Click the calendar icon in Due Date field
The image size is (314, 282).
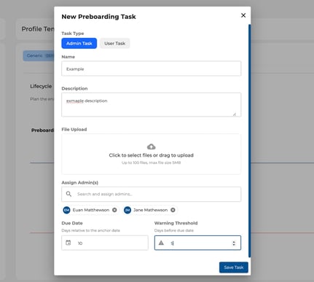[68, 243]
